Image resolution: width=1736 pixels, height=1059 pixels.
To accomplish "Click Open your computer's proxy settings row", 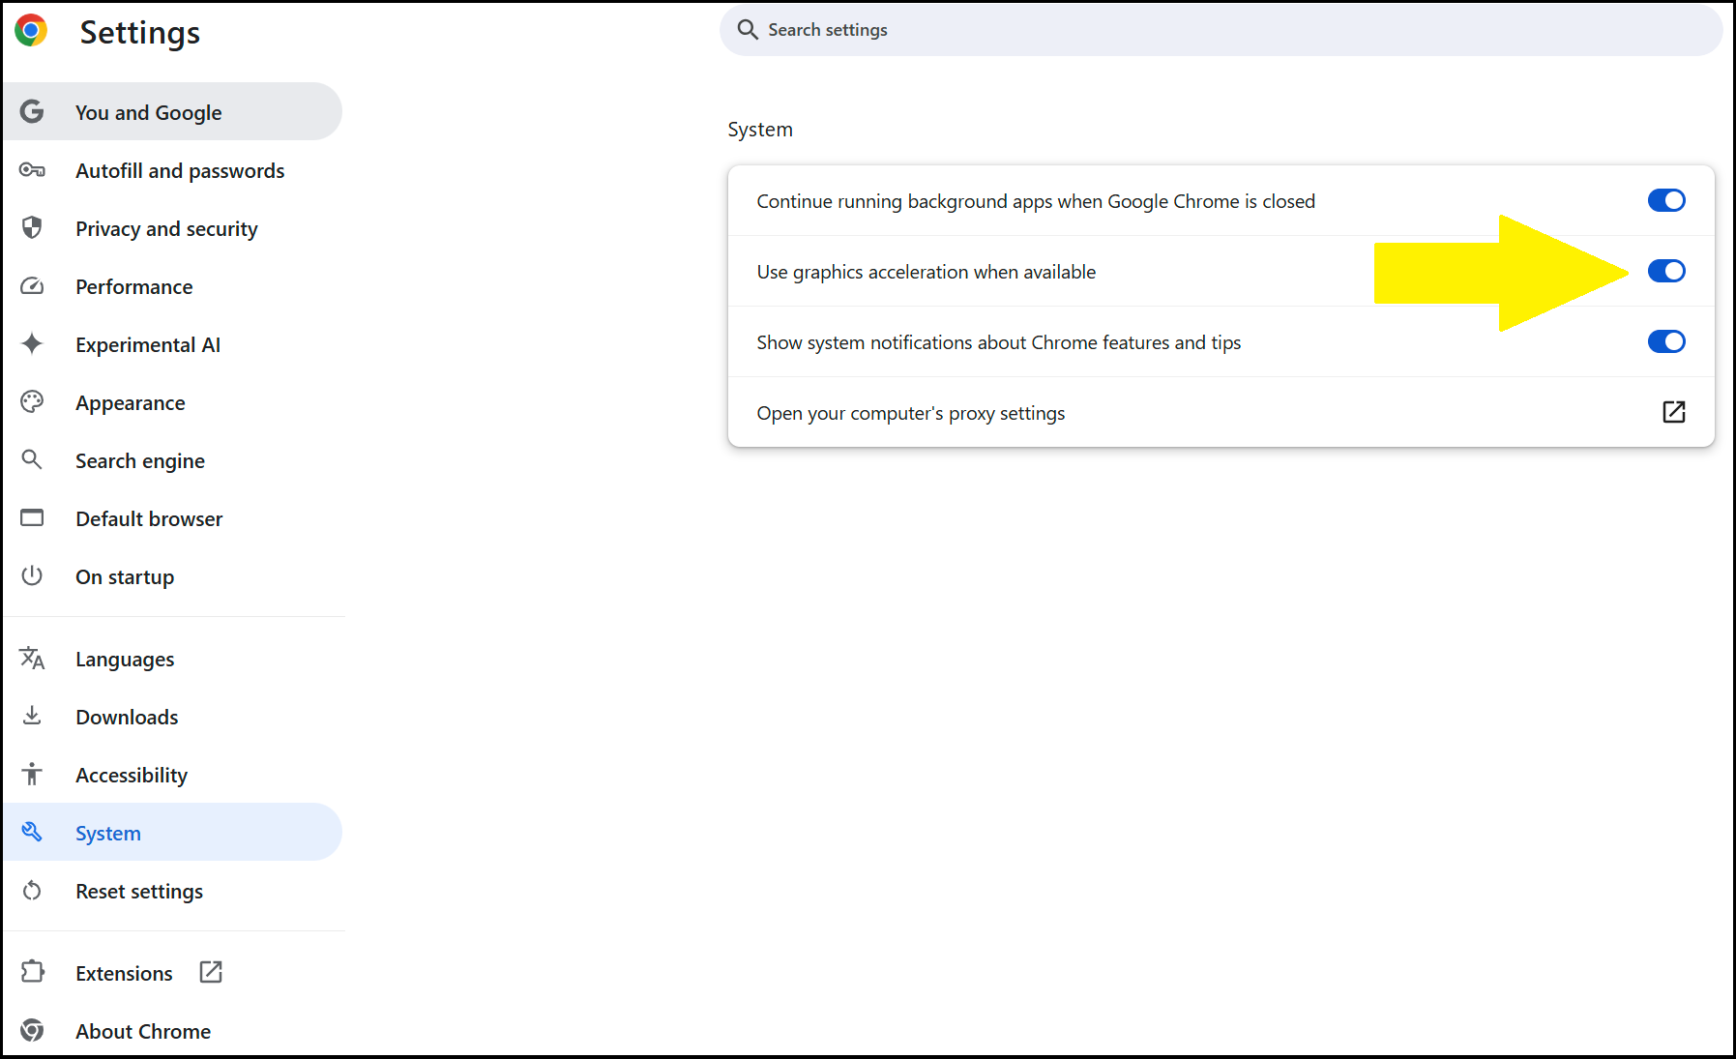I will tap(1221, 412).
